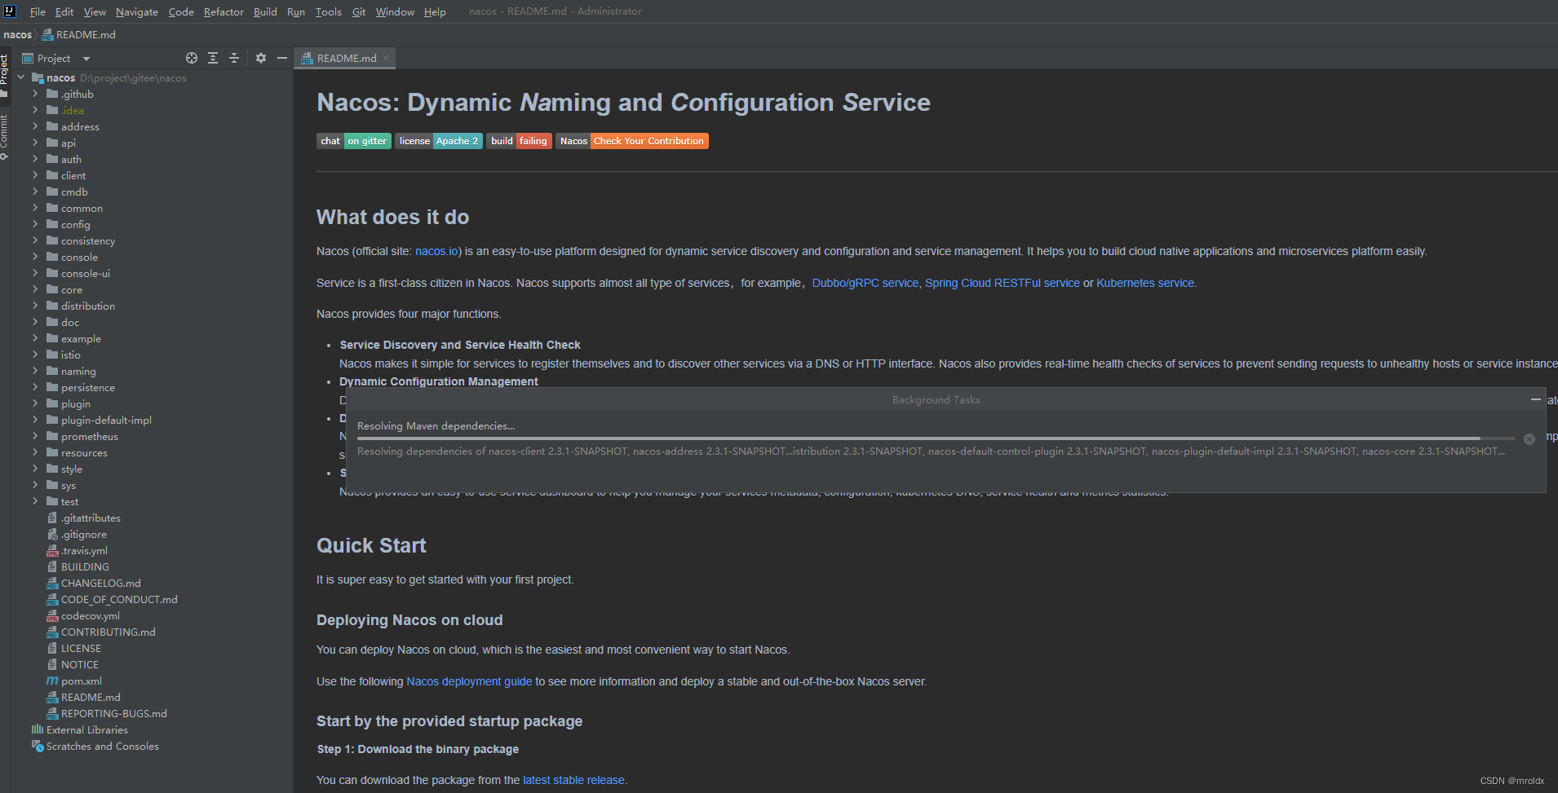Collapse the nacos root folder

pyautogui.click(x=21, y=77)
